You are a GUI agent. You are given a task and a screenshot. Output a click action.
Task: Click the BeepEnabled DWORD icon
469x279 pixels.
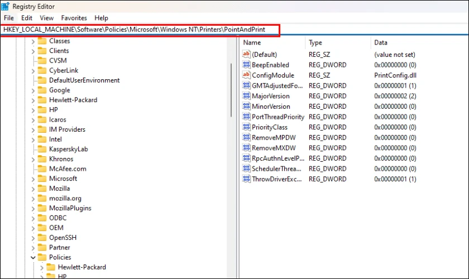click(246, 65)
